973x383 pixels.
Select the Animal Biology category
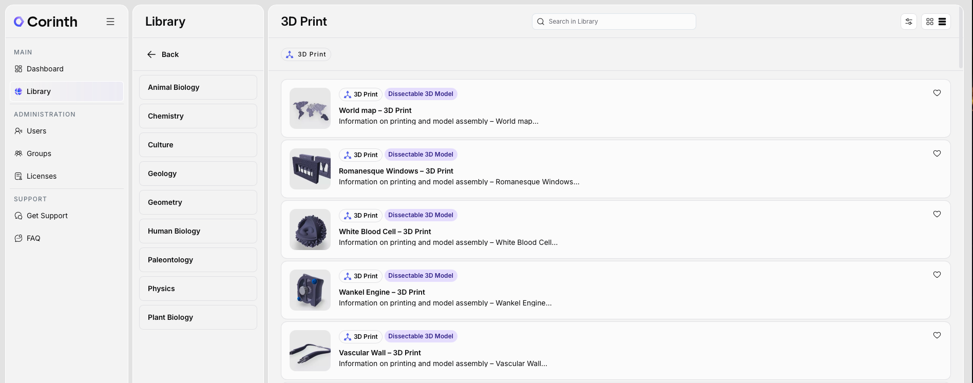point(198,87)
